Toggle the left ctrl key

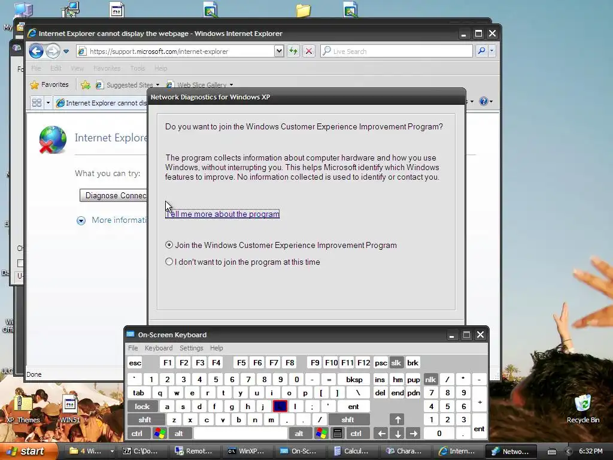coord(137,434)
